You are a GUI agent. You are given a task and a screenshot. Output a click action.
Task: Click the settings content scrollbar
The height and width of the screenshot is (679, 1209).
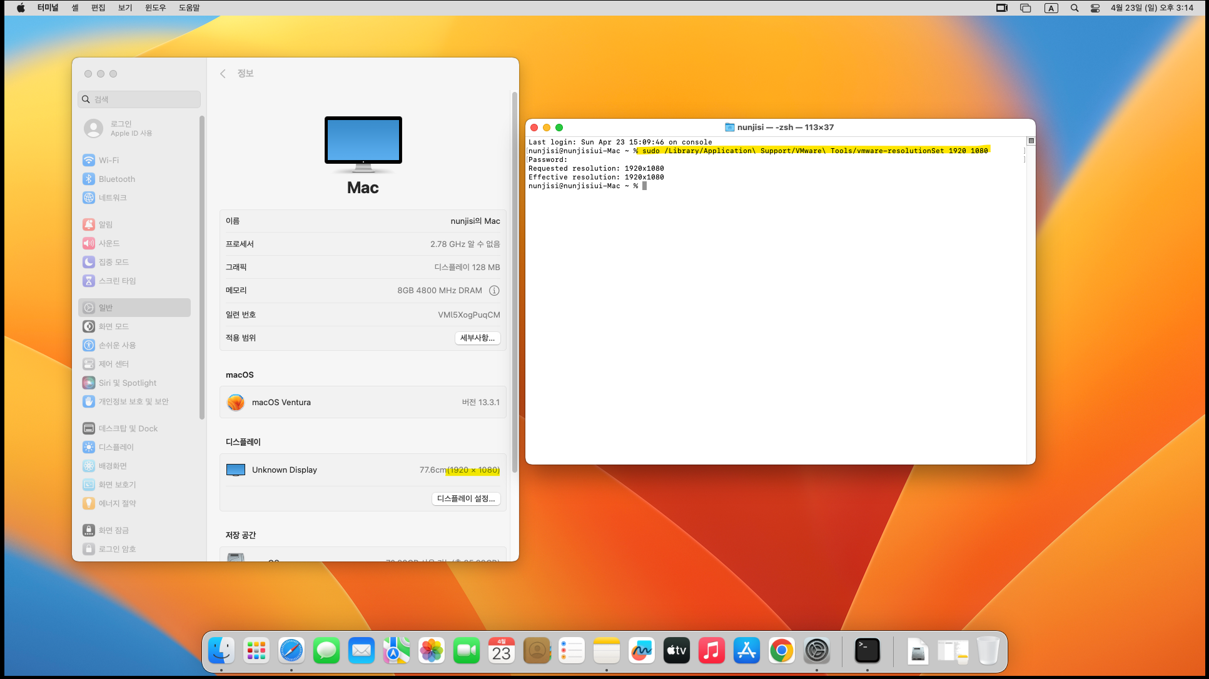(515, 281)
